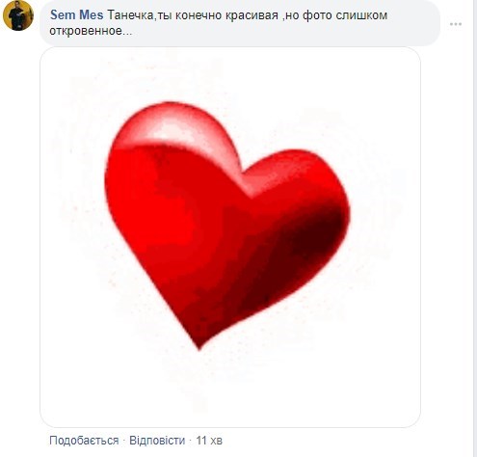The height and width of the screenshot is (457, 477).
Task: Click the word Танечка in the comment
Action: [x=130, y=15]
